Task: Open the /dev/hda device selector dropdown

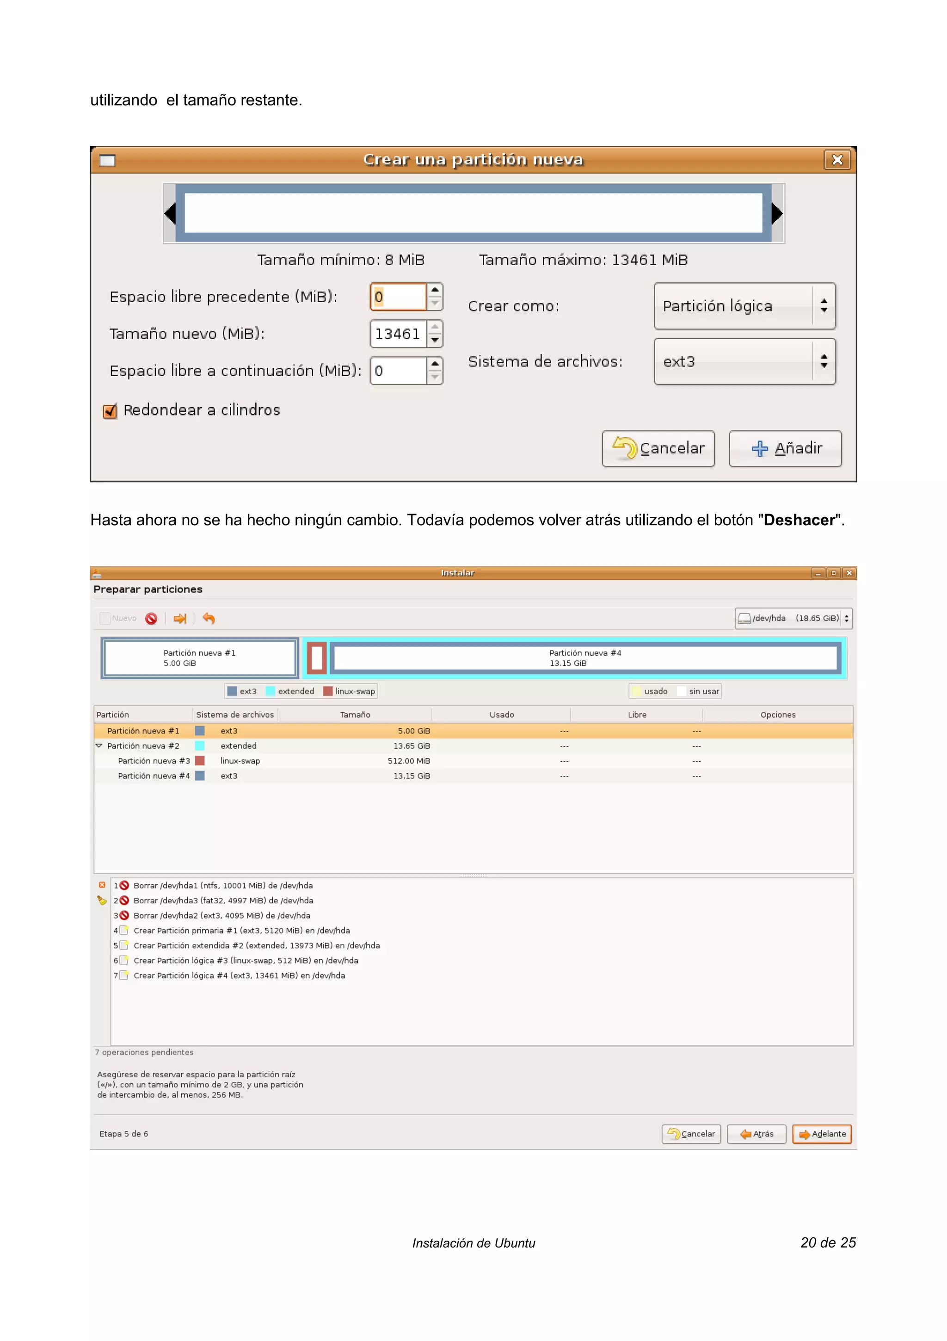Action: 793,619
